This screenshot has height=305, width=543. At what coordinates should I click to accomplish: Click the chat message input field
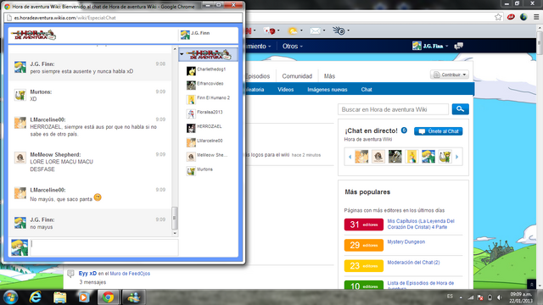click(x=104, y=247)
